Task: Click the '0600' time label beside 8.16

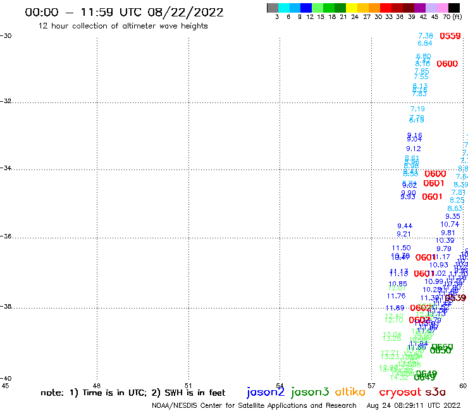Action: (x=447, y=64)
